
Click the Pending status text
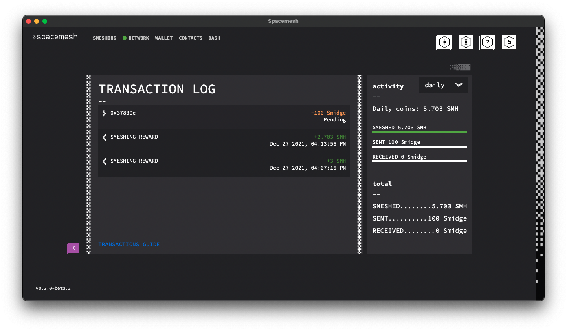[x=335, y=120]
